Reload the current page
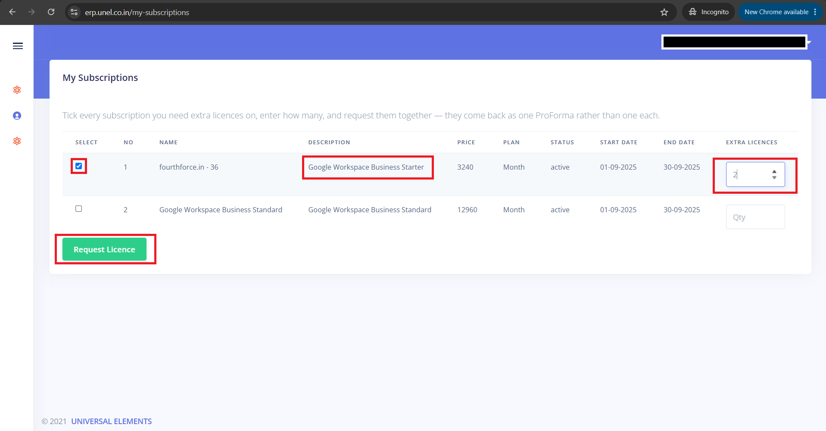The width and height of the screenshot is (826, 431). 51,12
